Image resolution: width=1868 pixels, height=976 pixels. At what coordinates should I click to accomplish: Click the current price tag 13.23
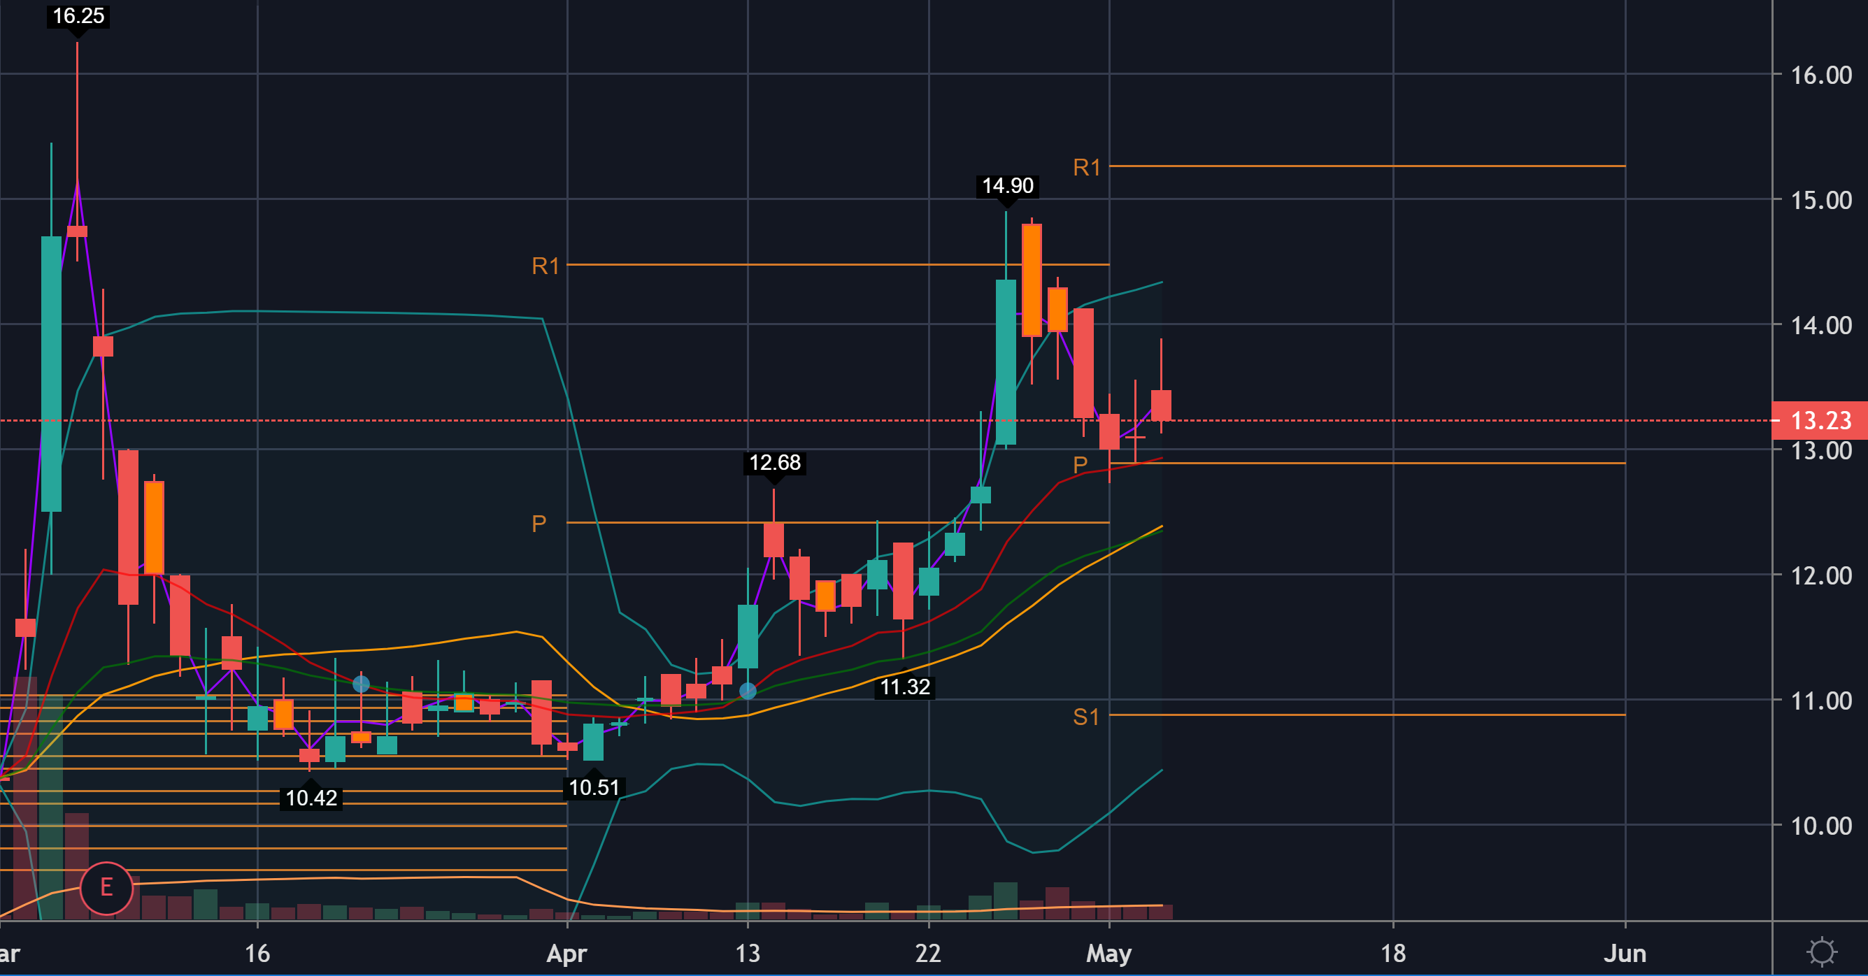click(1820, 421)
